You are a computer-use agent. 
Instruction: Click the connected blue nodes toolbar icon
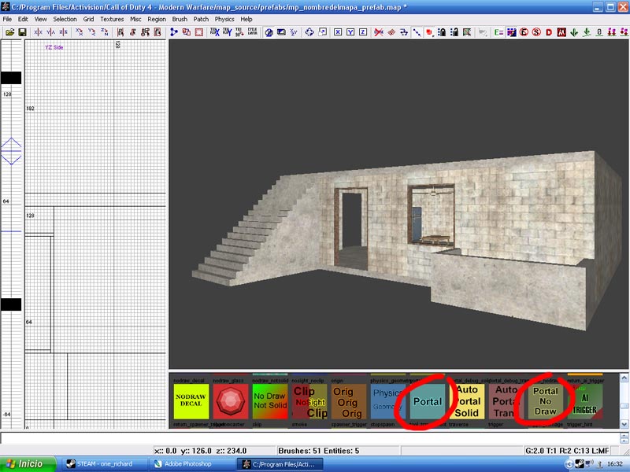[173, 32]
